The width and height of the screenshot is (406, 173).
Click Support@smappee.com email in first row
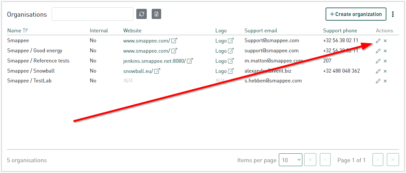pyautogui.click(x=272, y=41)
